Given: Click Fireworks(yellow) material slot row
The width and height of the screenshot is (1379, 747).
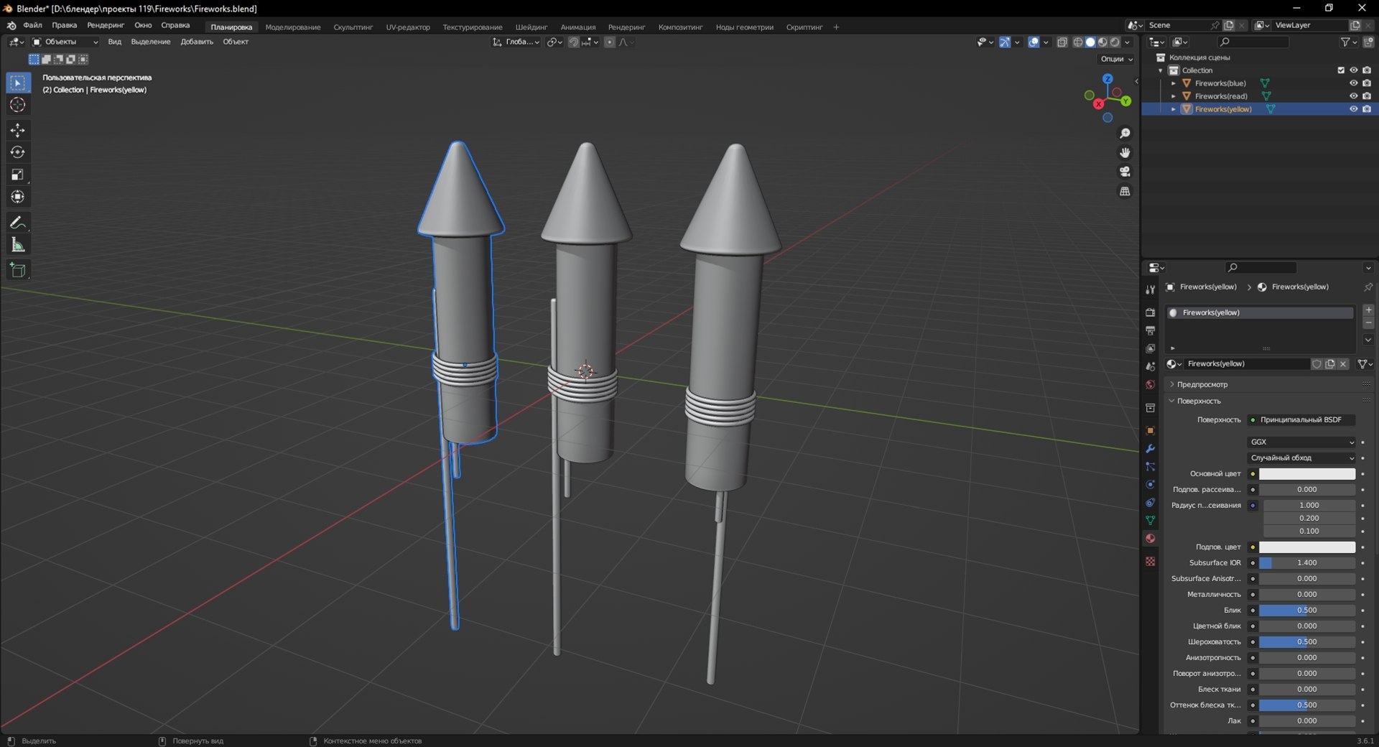Looking at the screenshot, I should (x=1260, y=312).
